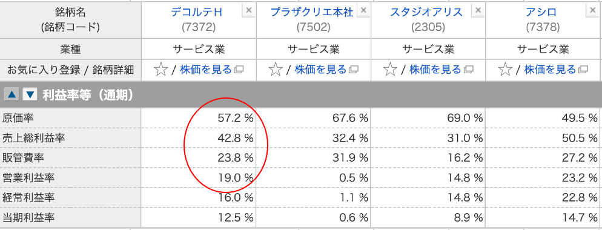The width and height of the screenshot is (602, 230).
Task: Remove アシロ column with its X button
Action: pyautogui.click(x=593, y=11)
